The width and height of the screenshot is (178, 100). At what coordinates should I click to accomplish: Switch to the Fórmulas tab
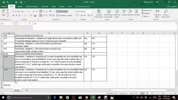(x=45, y=6)
